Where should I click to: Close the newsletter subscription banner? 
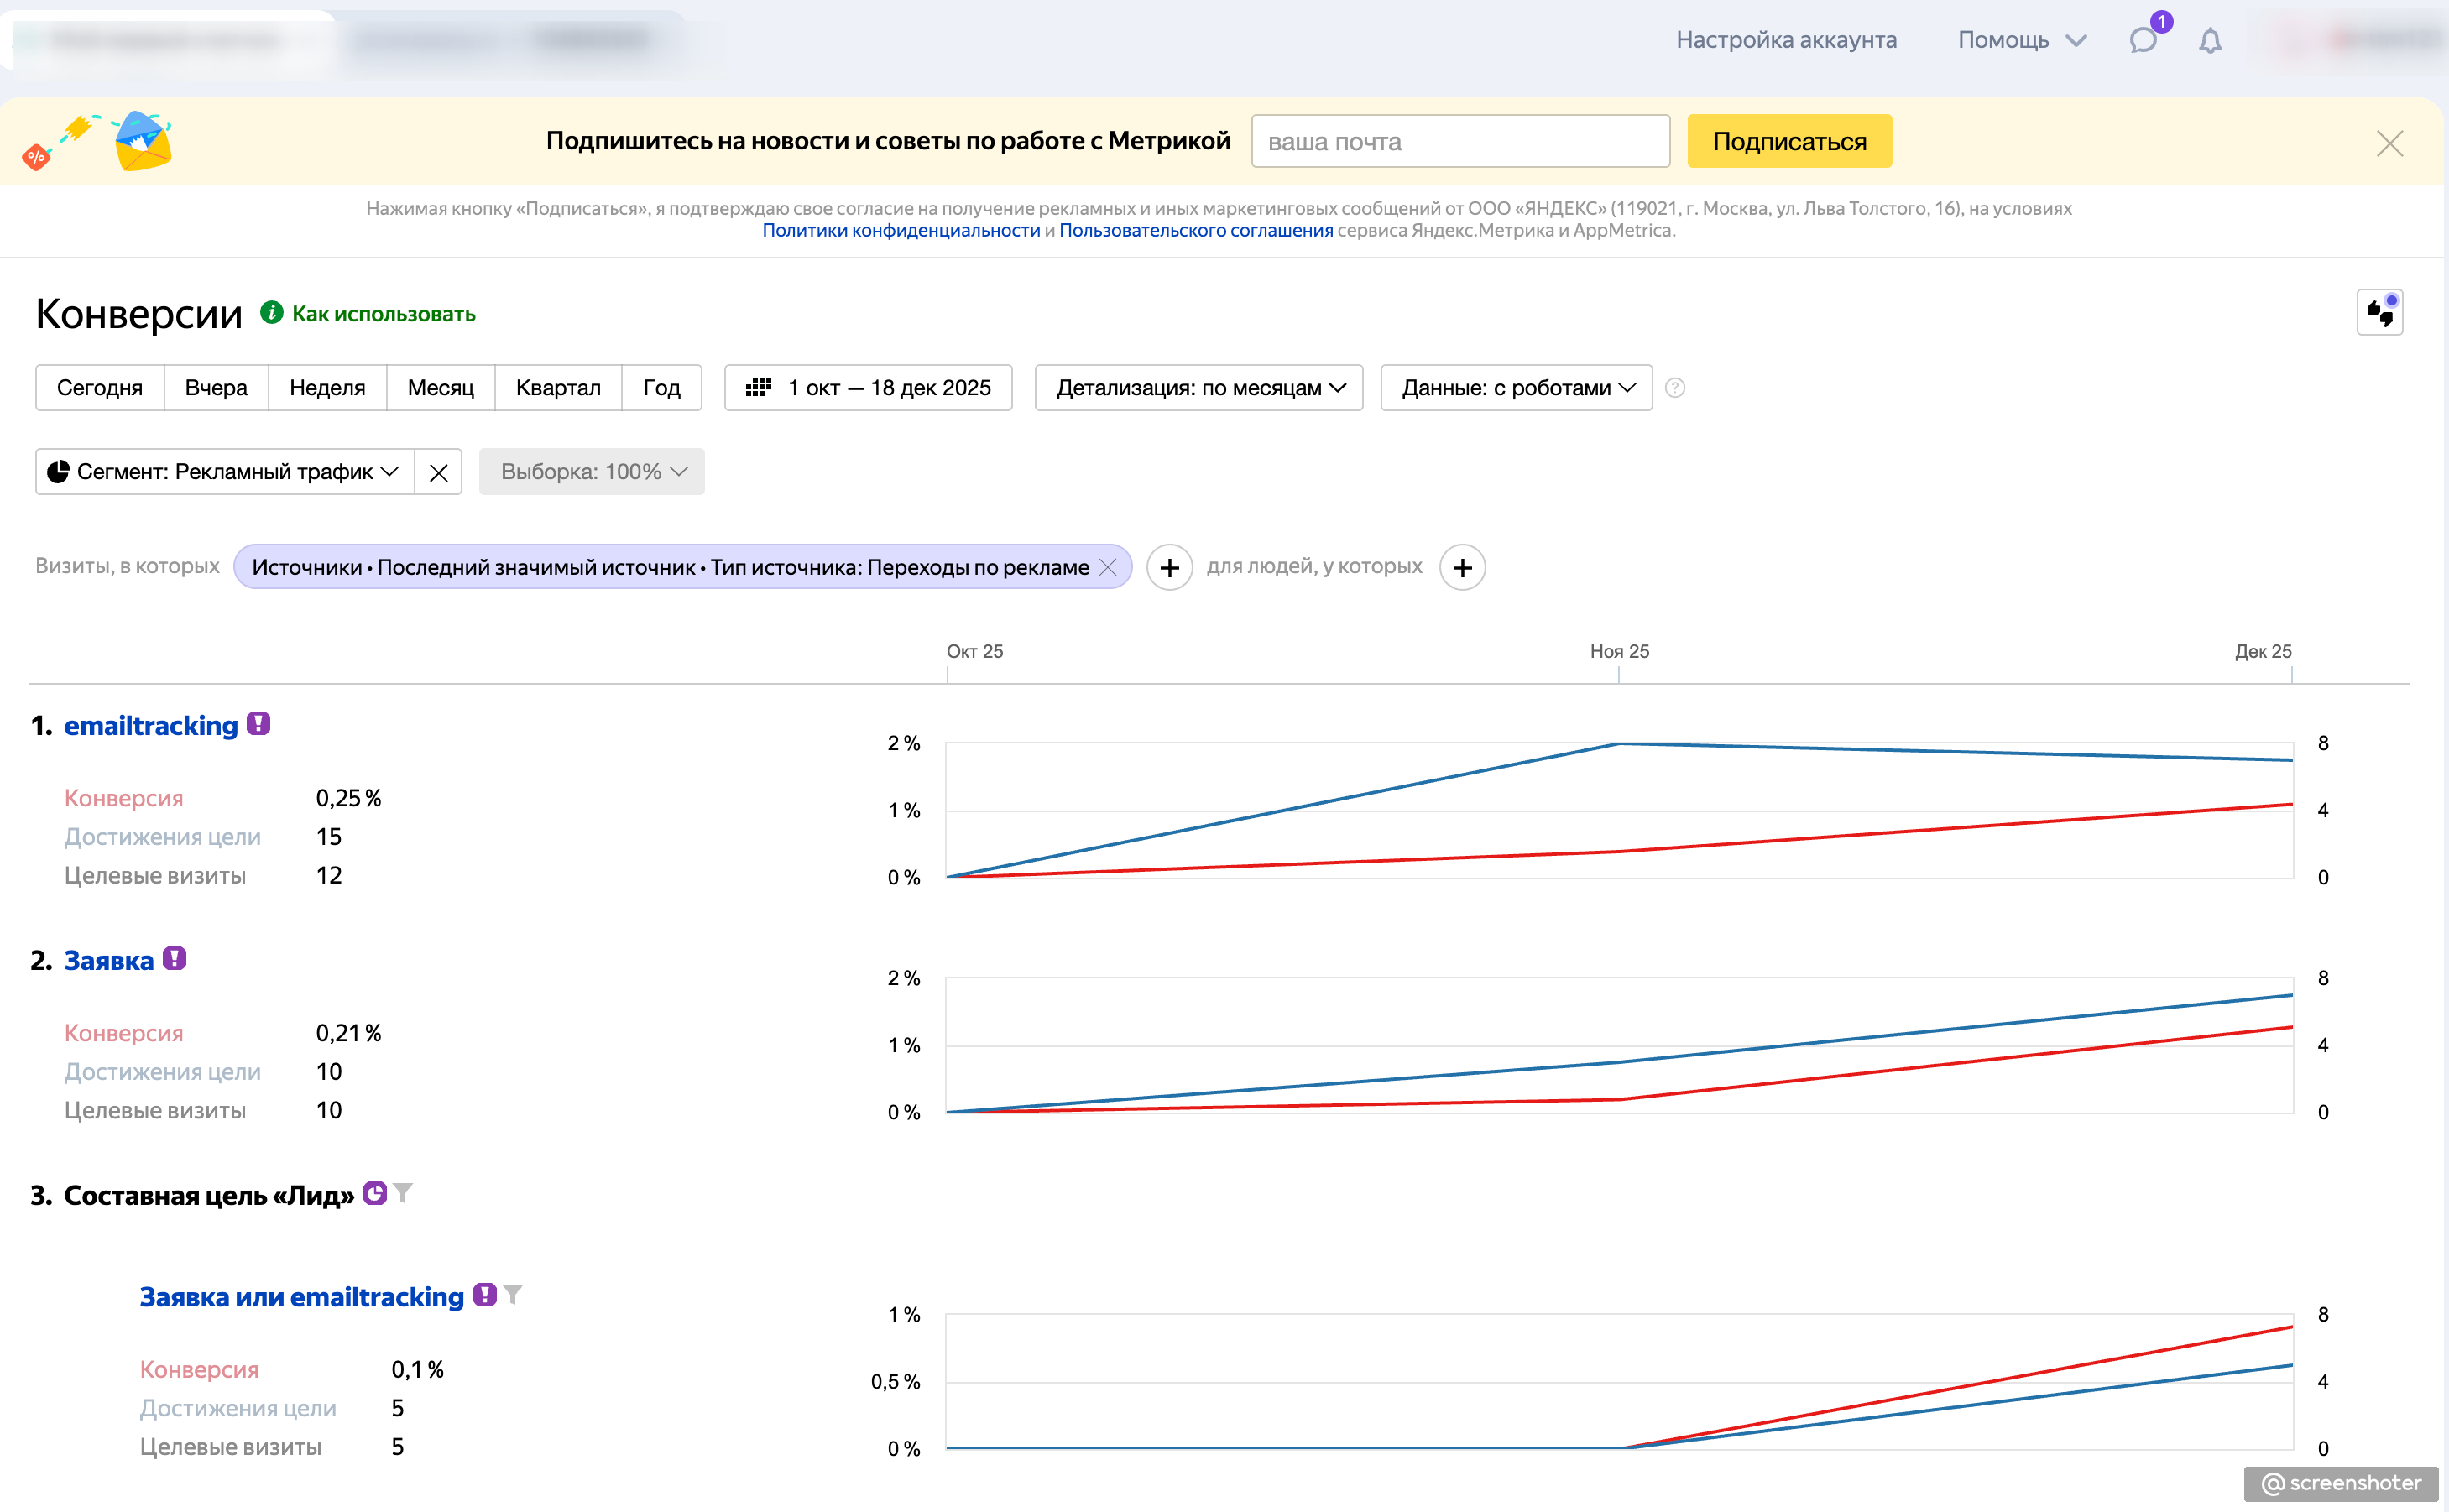2389,143
